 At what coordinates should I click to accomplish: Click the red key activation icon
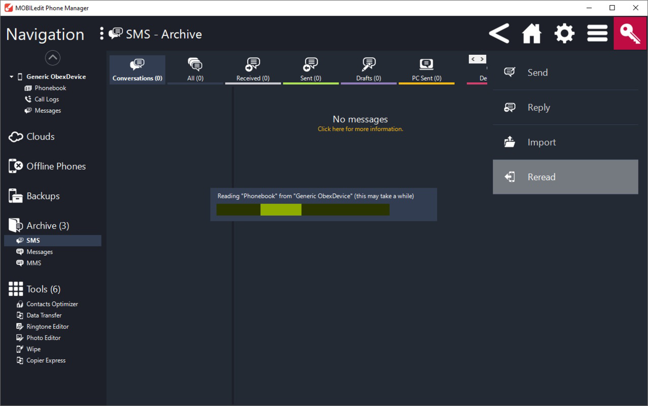[630, 33]
